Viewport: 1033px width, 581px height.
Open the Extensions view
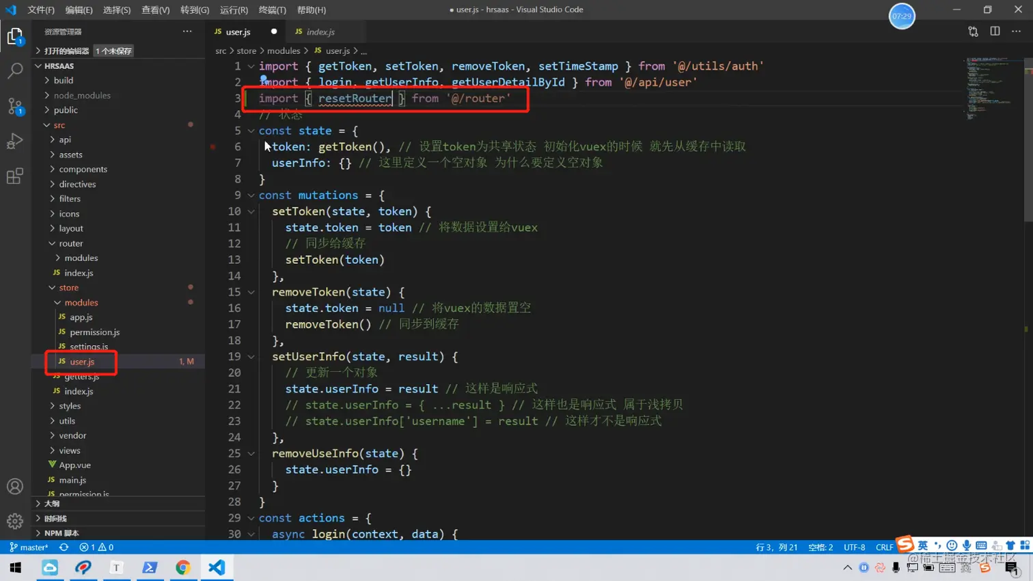[x=15, y=176]
